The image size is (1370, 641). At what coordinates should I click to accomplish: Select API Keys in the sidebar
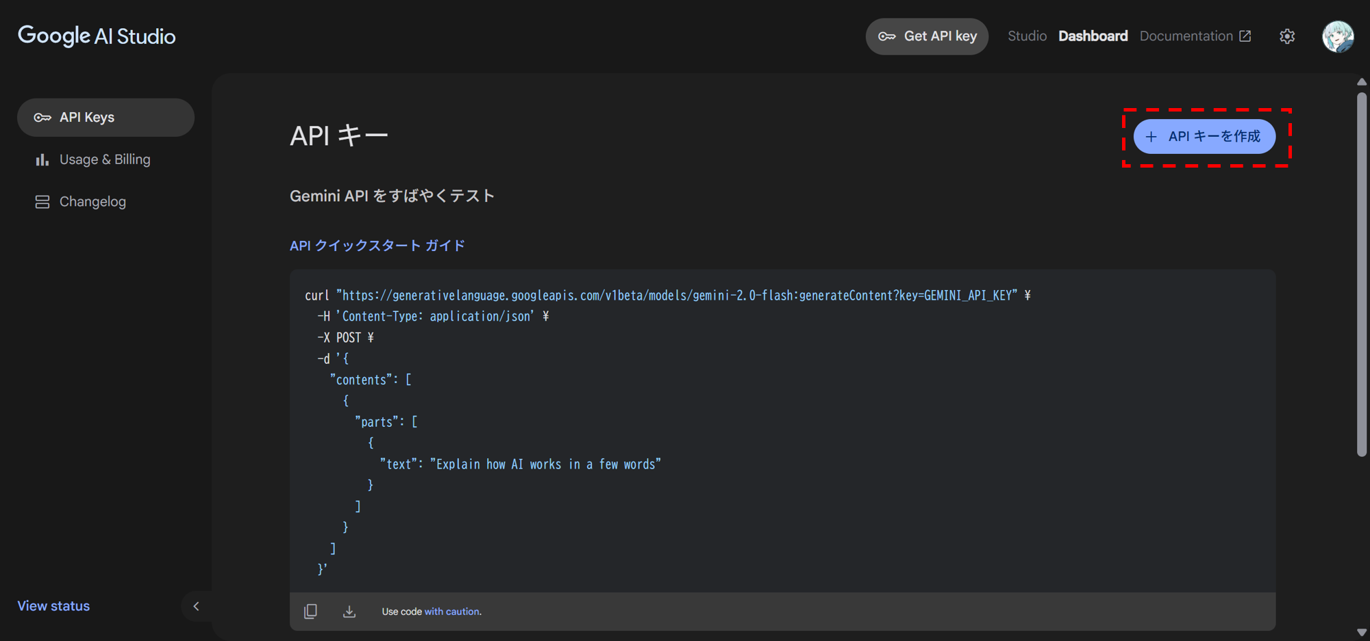click(x=105, y=118)
